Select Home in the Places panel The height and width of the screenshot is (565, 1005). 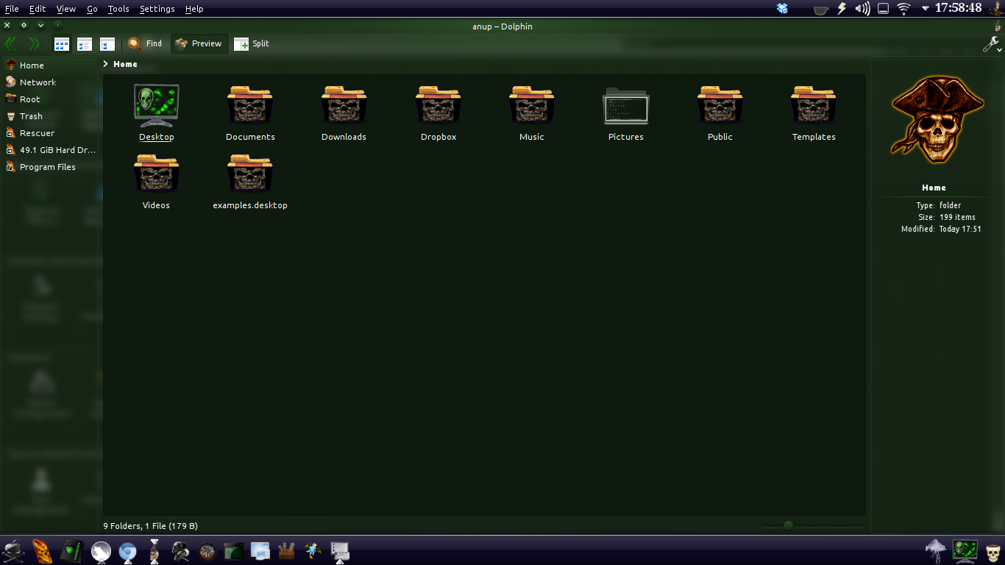click(50, 65)
